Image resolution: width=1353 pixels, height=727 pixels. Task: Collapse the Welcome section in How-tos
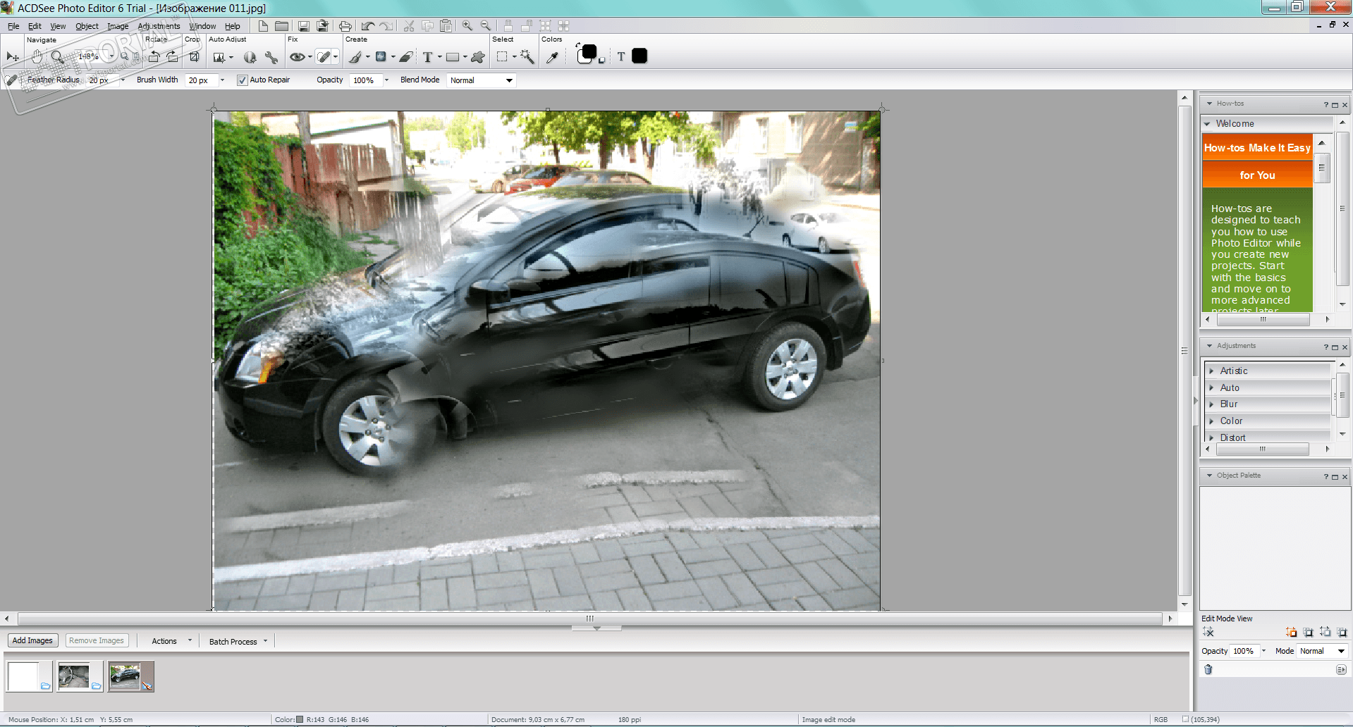point(1208,123)
